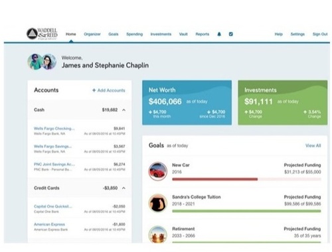Image resolution: width=332 pixels, height=252 pixels.
Task: Collapse the Credit Cards section
Action: [x=124, y=188]
